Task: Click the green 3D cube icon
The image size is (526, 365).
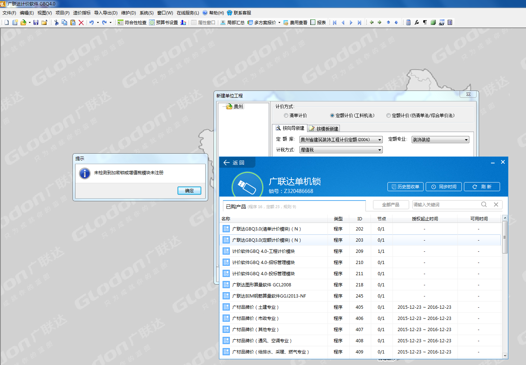Action: point(433,22)
